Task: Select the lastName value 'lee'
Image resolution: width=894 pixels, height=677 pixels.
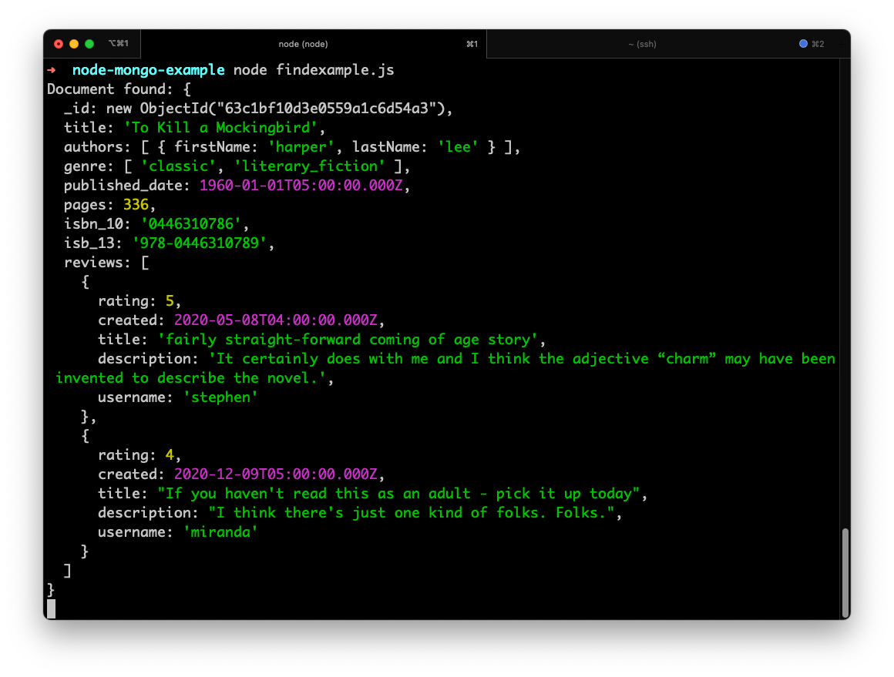Action: 458,147
